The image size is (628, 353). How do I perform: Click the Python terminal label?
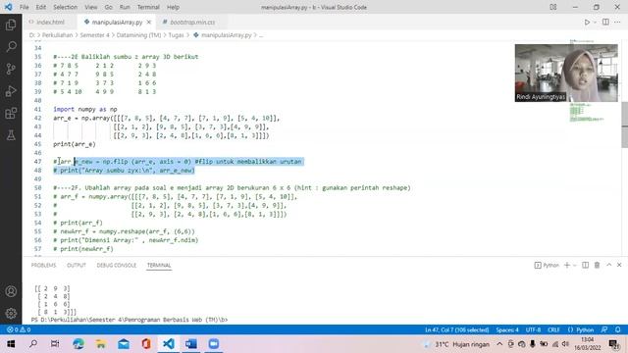547,265
